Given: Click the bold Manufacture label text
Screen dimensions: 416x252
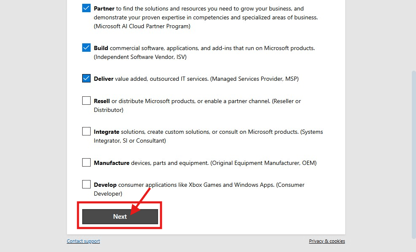Looking at the screenshot, I should click(112, 163).
